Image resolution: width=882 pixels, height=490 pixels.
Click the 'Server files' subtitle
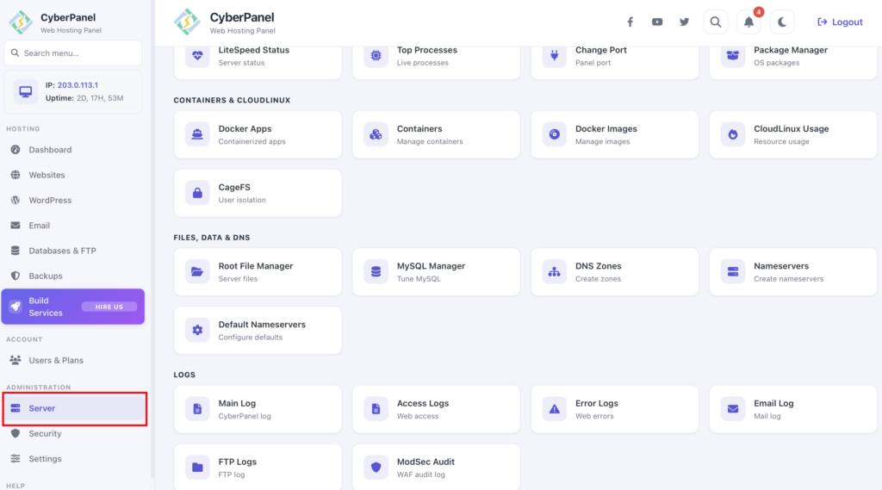coord(238,278)
